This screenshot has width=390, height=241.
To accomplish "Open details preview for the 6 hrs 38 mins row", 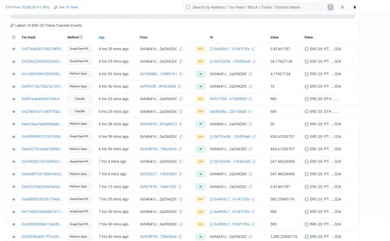I will pyautogui.click(x=14, y=124).
